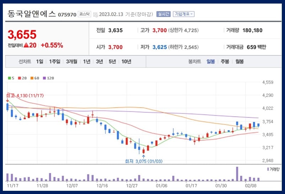
Task: Click the 상한가 4,725 text
Action: tap(183, 30)
